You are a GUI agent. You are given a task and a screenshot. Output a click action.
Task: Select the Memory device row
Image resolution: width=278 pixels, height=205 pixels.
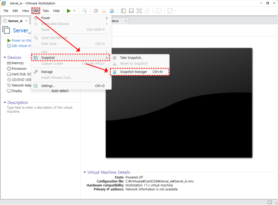pyautogui.click(x=18, y=63)
